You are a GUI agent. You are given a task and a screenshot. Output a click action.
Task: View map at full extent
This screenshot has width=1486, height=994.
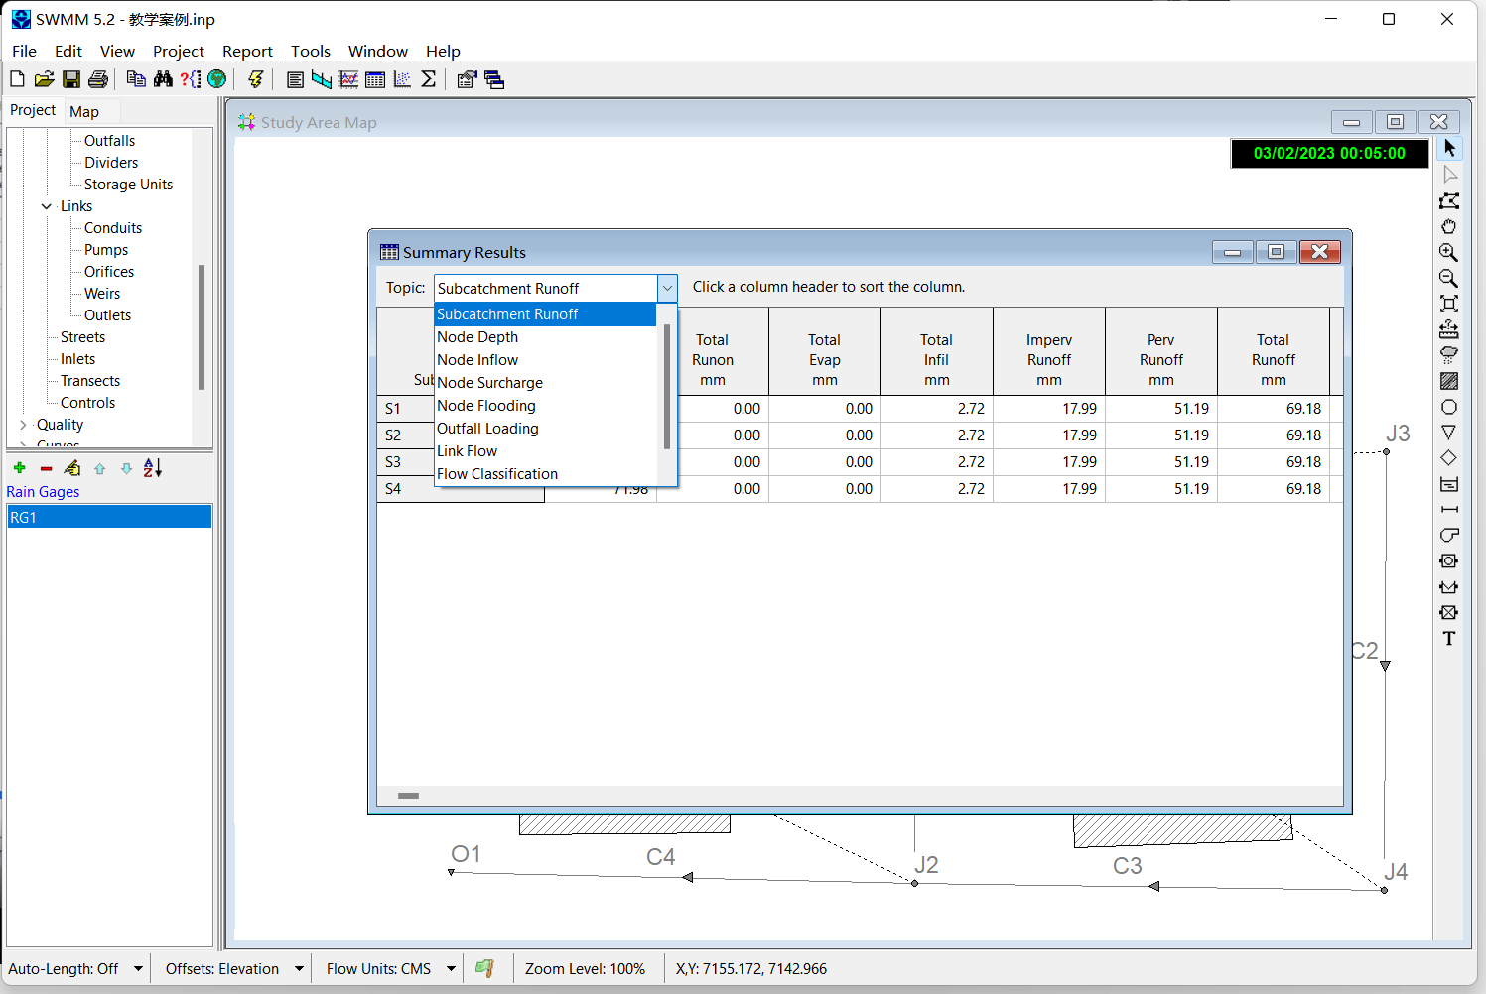click(x=1449, y=304)
